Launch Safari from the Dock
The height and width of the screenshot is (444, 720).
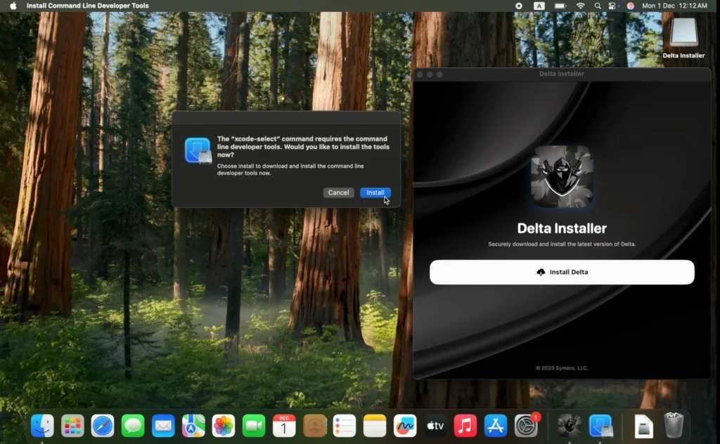point(103,426)
